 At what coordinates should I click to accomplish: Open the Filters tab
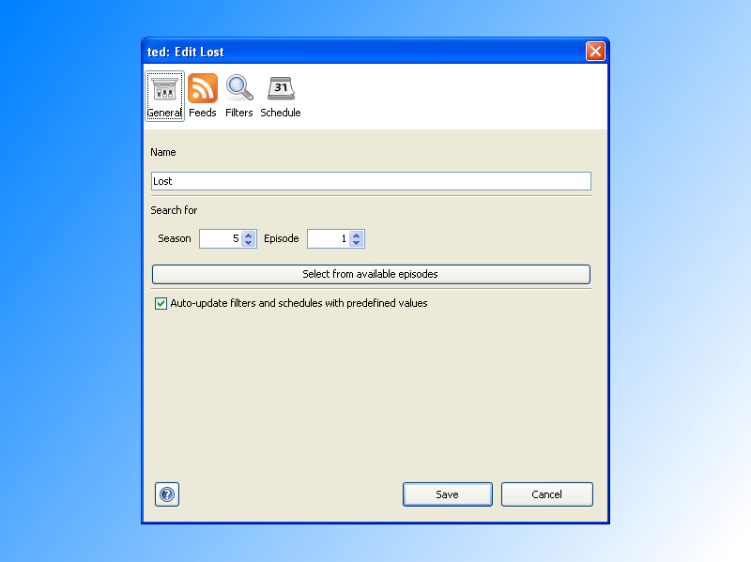click(x=239, y=97)
